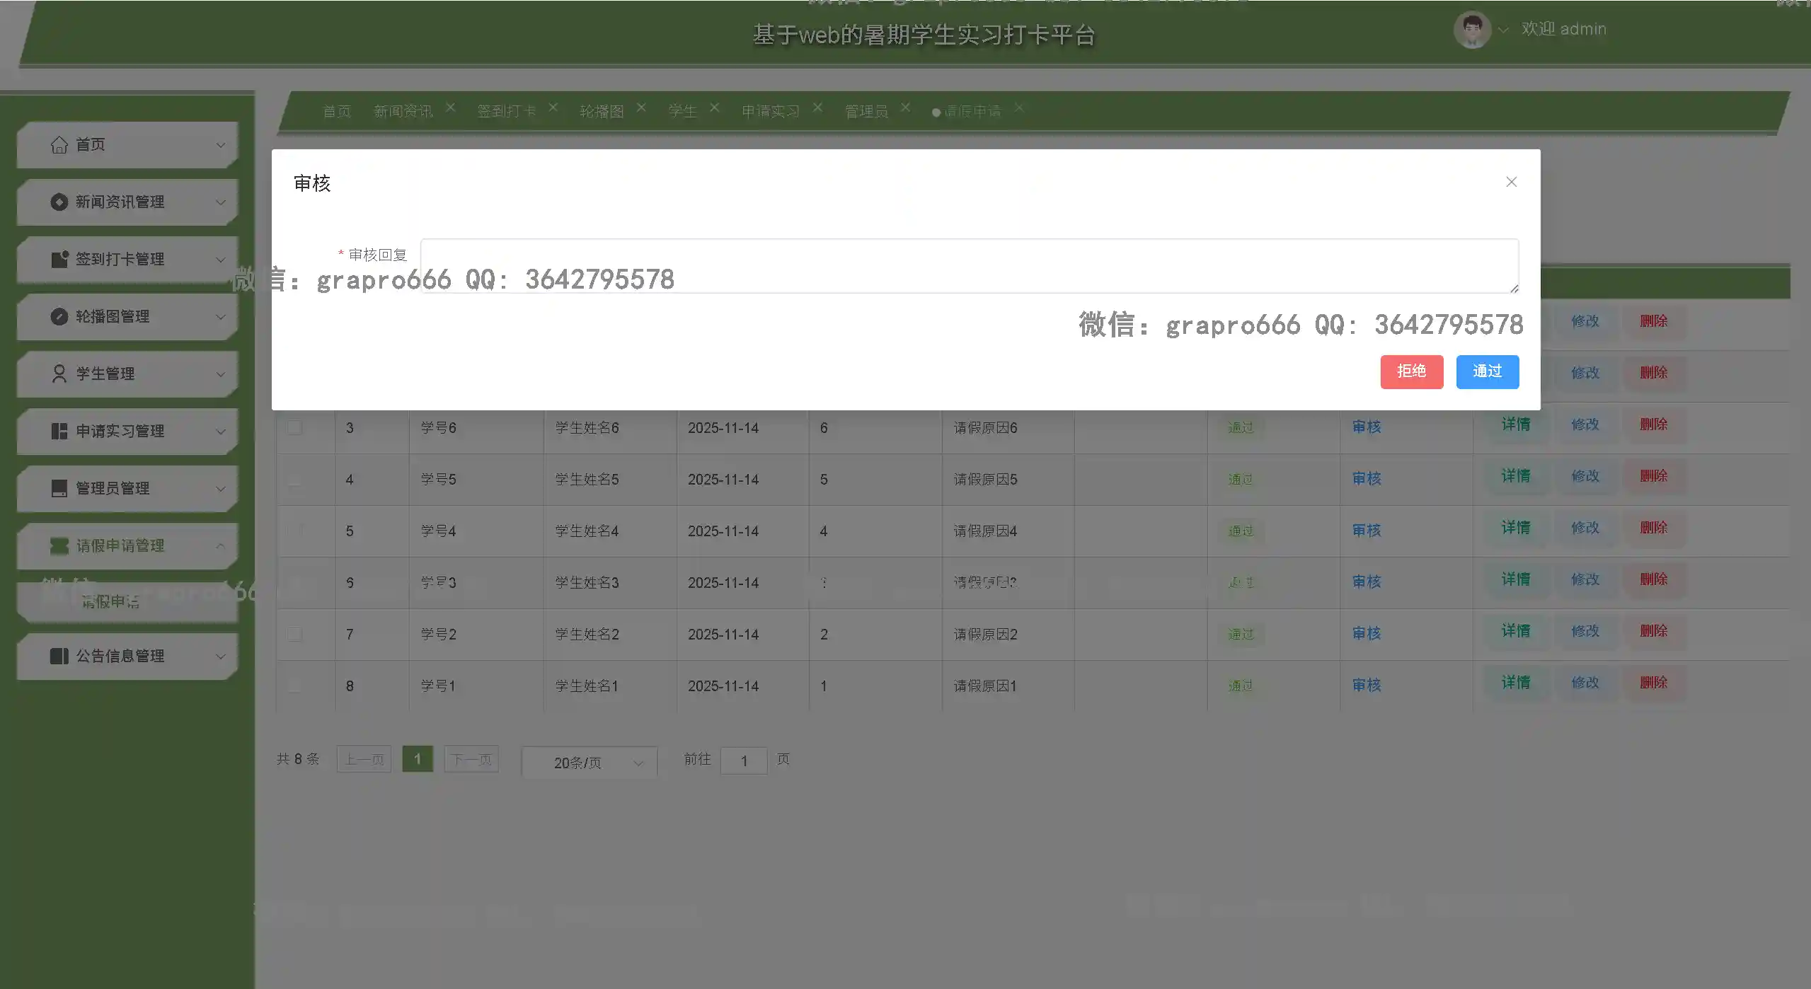Click the 管理员管理 sidebar icon
The width and height of the screenshot is (1811, 989).
(x=59, y=488)
